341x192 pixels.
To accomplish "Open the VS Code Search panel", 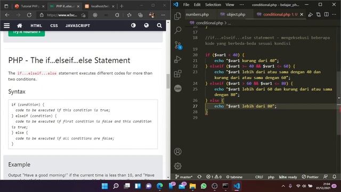I will click(x=177, y=30).
